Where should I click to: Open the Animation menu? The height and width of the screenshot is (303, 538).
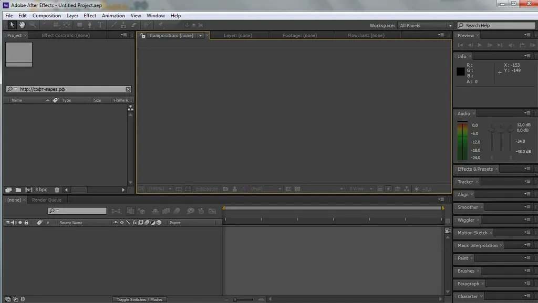click(x=113, y=15)
